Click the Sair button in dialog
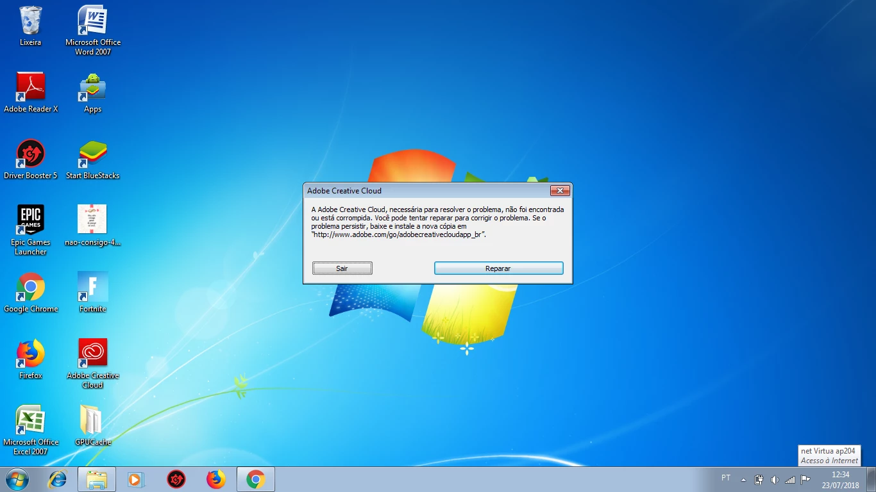The image size is (876, 492). point(342,268)
